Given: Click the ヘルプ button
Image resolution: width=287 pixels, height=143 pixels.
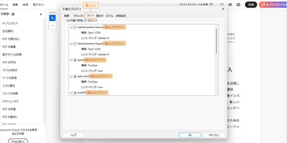Looking at the screenshot, I should [x=73, y=135].
